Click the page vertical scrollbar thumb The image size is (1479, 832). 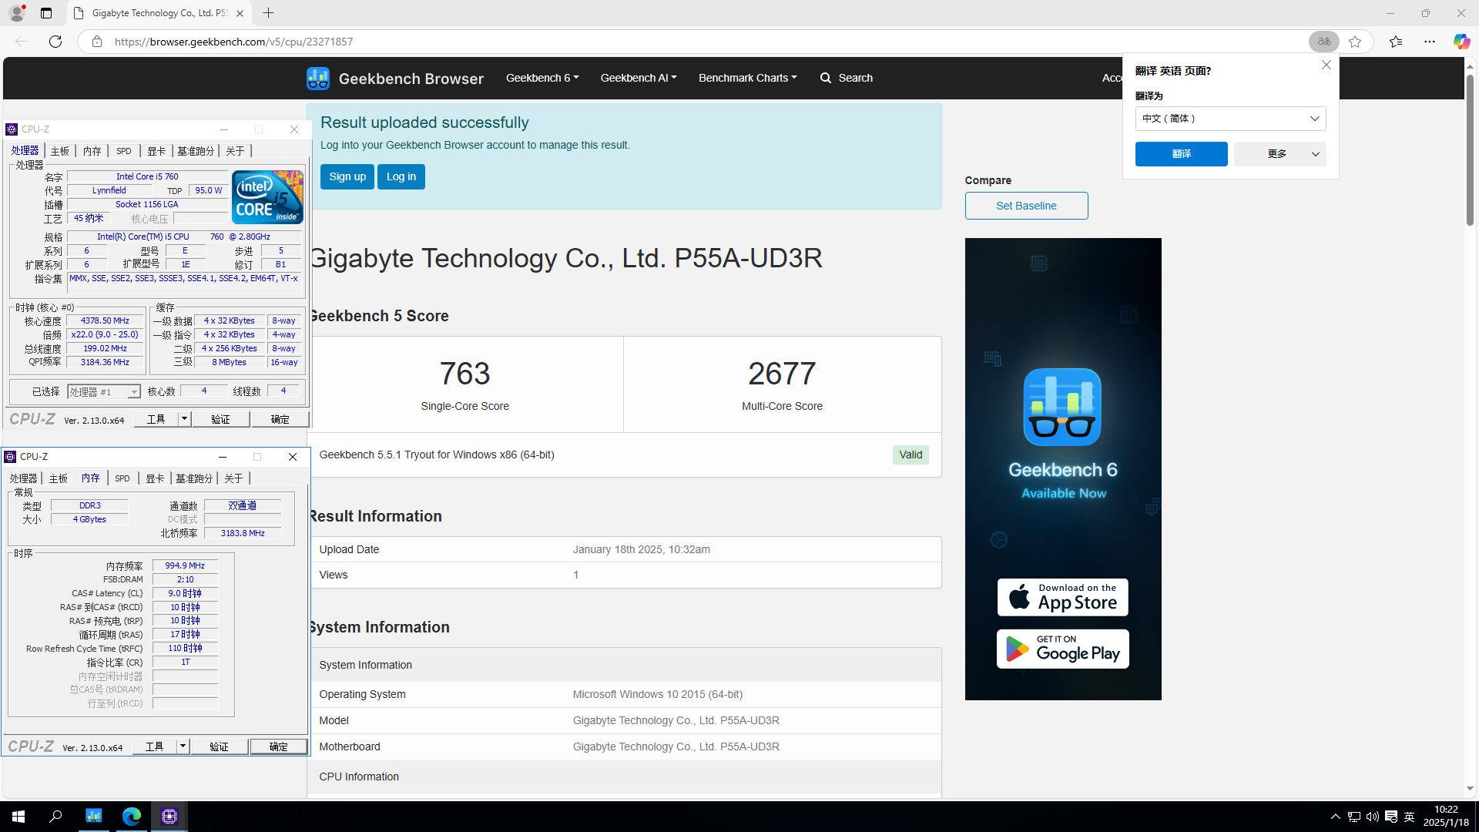1470,150
